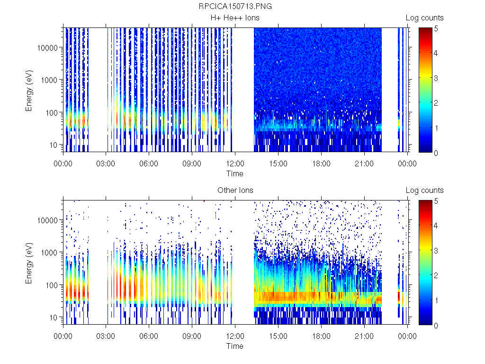Click "09:00" tick on H+ He++ time axis
This screenshot has height=364, width=485.
tap(192, 164)
